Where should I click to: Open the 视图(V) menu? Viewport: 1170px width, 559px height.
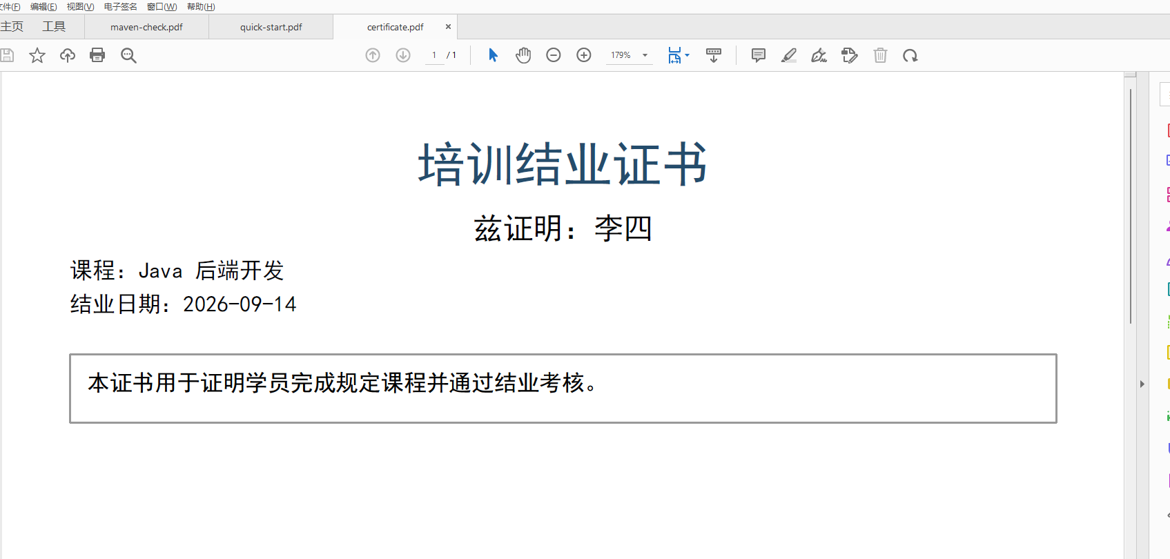80,7
